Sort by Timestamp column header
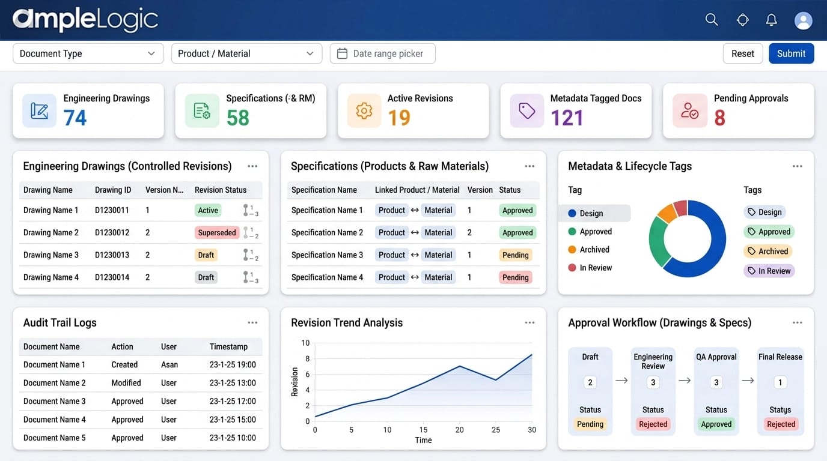The image size is (827, 461). (x=228, y=346)
